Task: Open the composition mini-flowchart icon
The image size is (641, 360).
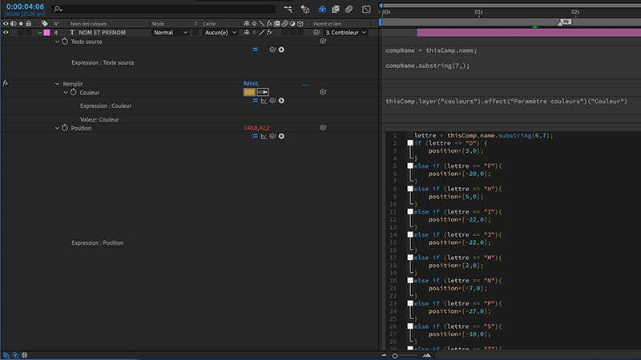Action: coord(288,9)
